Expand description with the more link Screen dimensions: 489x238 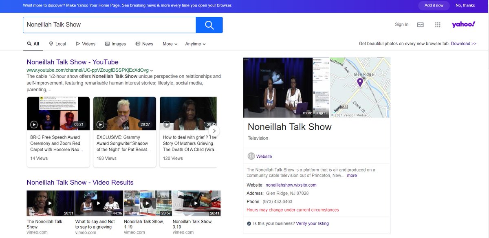tap(352, 176)
